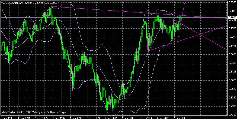Viewport: 237px width, 119px height.
Task: Click the 1 Oct 1999 date label
Action: [94, 117]
